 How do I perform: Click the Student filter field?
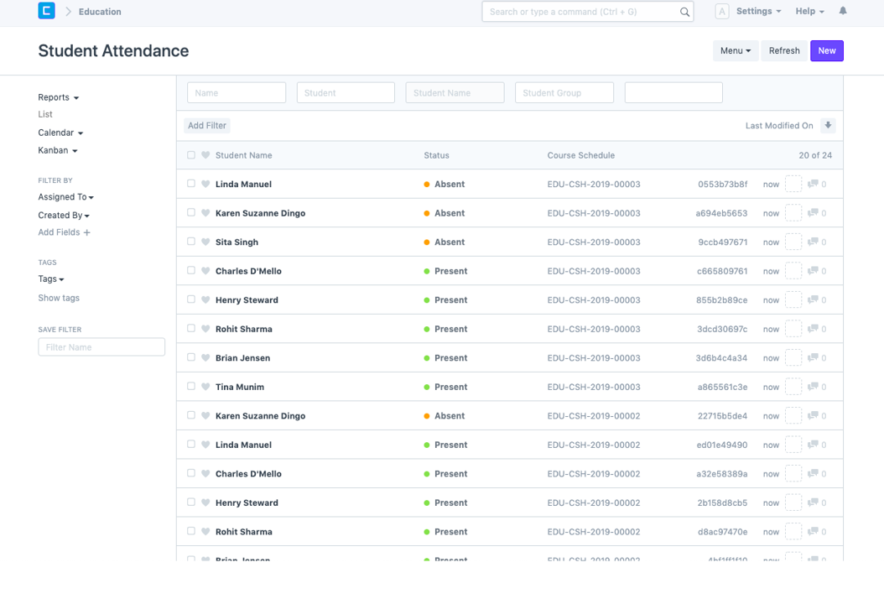click(346, 93)
